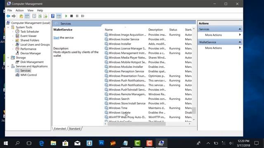
Task: Click the vertical scrollbar thumb in services list
Action: (x=194, y=111)
